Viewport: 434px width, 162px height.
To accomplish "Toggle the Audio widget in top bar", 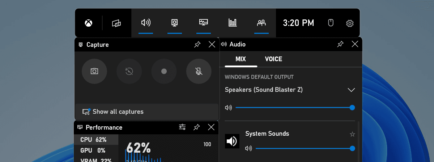I will [146, 23].
